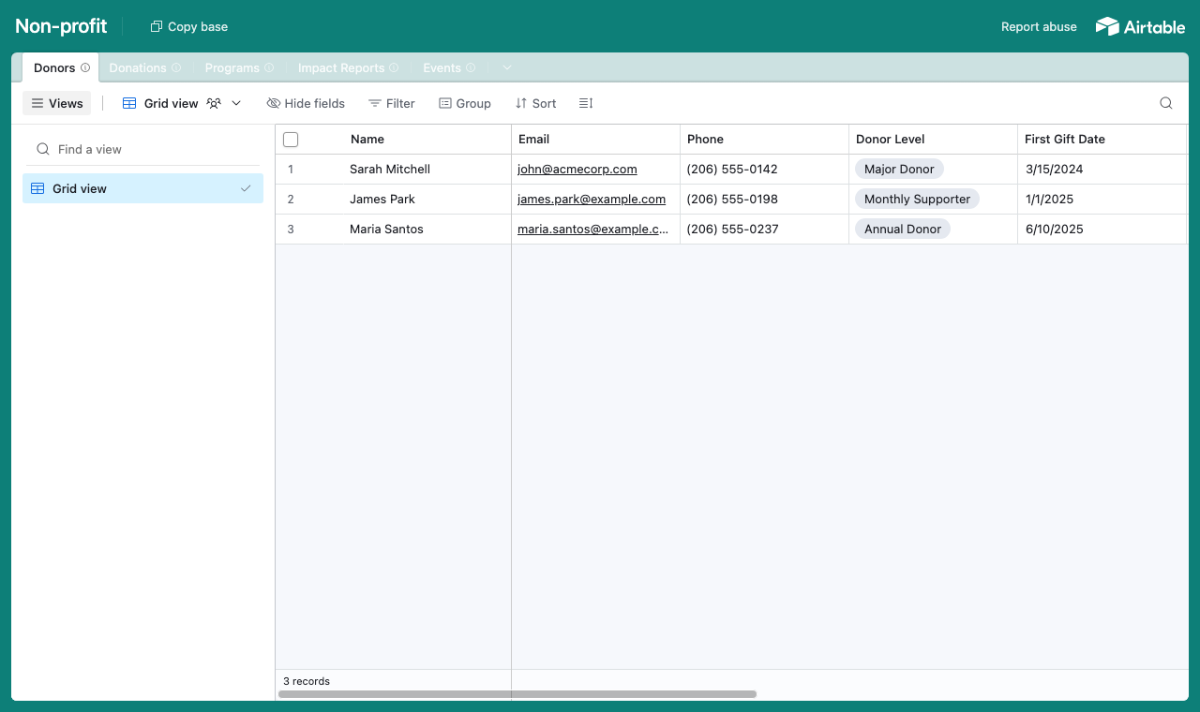The image size is (1200, 712).
Task: Select the James Park cell
Action: point(427,200)
